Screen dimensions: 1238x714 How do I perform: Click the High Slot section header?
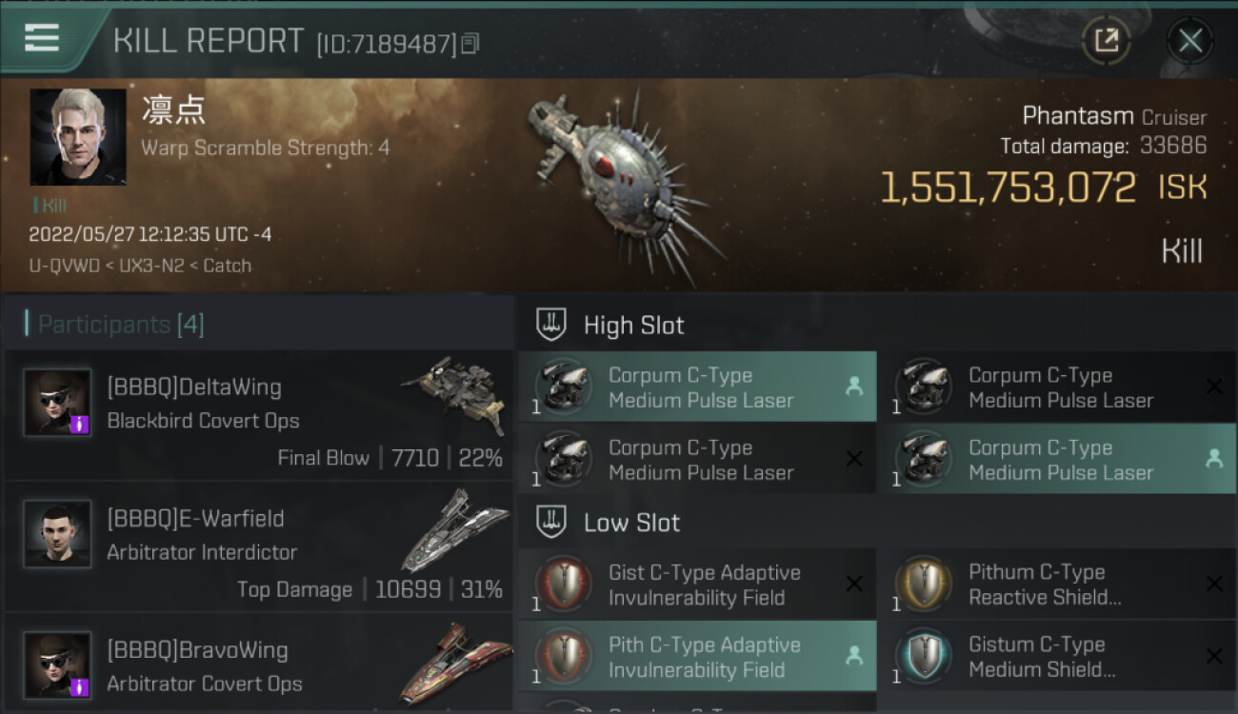(633, 326)
